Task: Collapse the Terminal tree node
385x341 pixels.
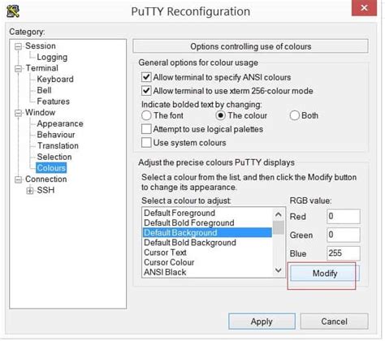Action: tap(18, 68)
